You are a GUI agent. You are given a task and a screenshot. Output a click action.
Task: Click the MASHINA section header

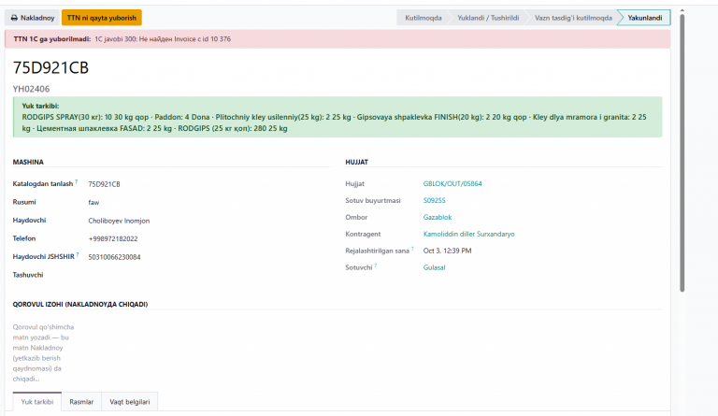28,162
